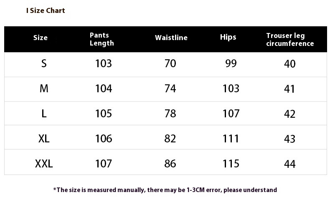Select the Hips column header
The height and width of the screenshot is (205, 330).
click(228, 37)
